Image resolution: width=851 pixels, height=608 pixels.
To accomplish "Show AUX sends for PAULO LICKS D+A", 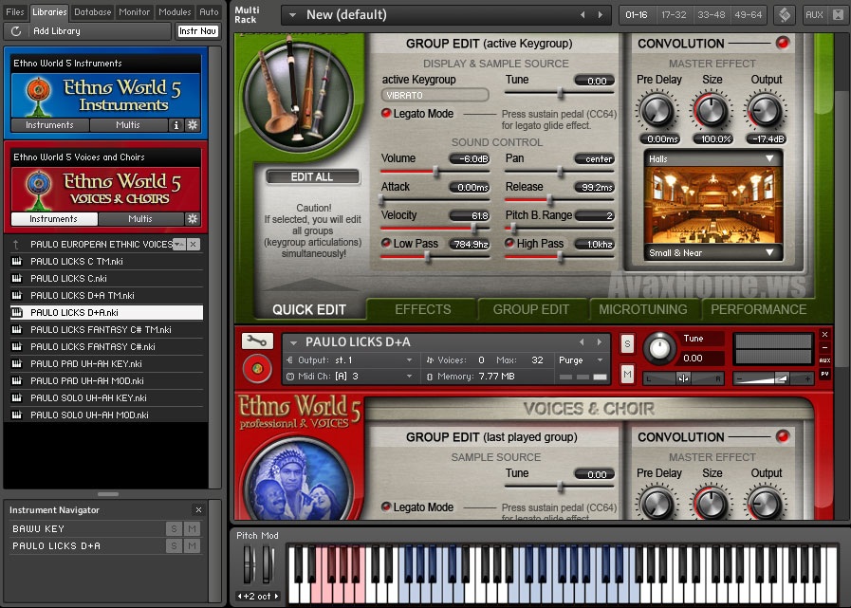I will coord(825,360).
